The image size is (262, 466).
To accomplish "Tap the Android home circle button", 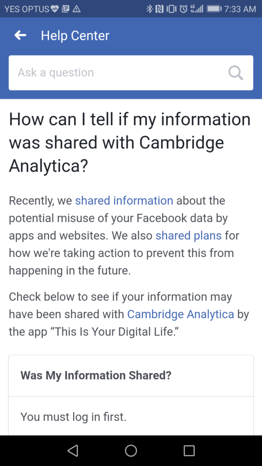I will [131, 451].
